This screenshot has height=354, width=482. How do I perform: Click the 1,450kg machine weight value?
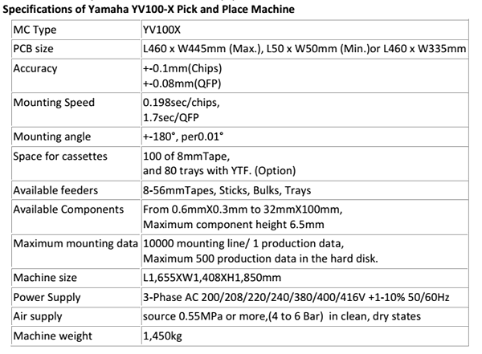(x=162, y=335)
